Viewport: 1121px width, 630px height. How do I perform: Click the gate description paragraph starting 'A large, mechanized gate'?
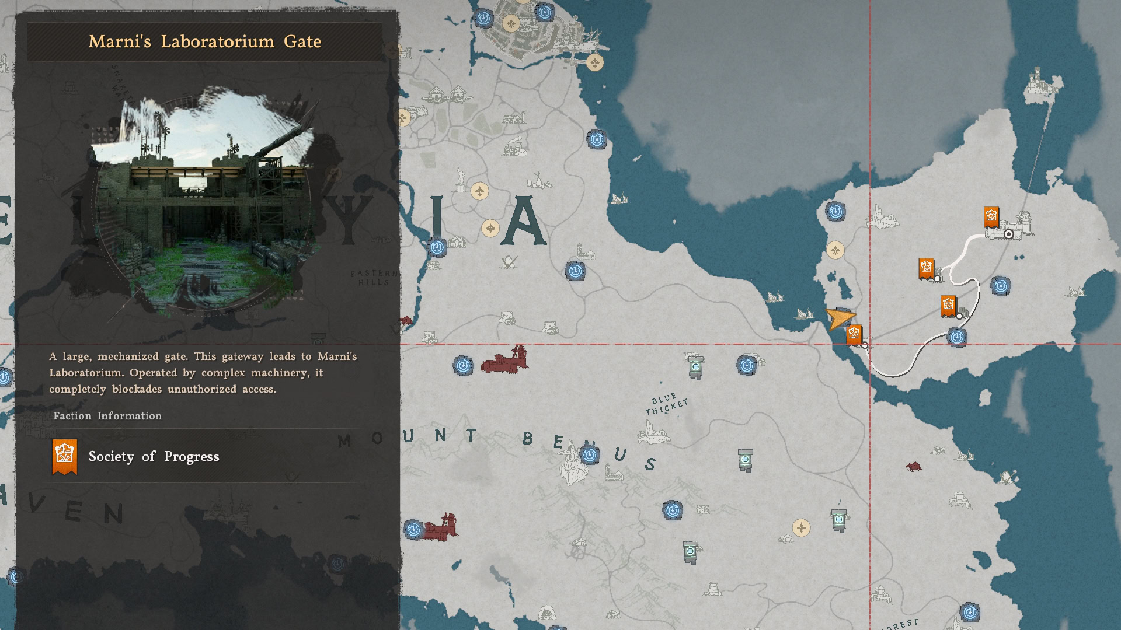(203, 373)
